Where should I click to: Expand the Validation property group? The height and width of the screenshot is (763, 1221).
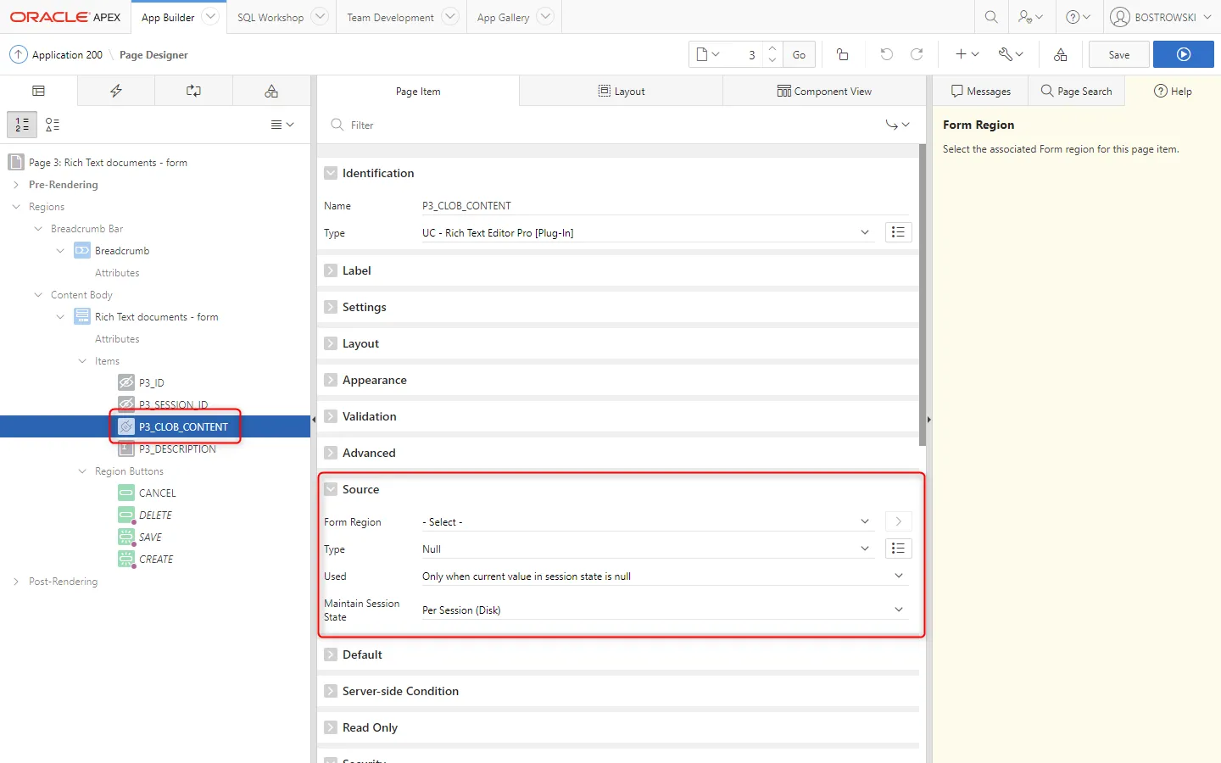tap(331, 416)
